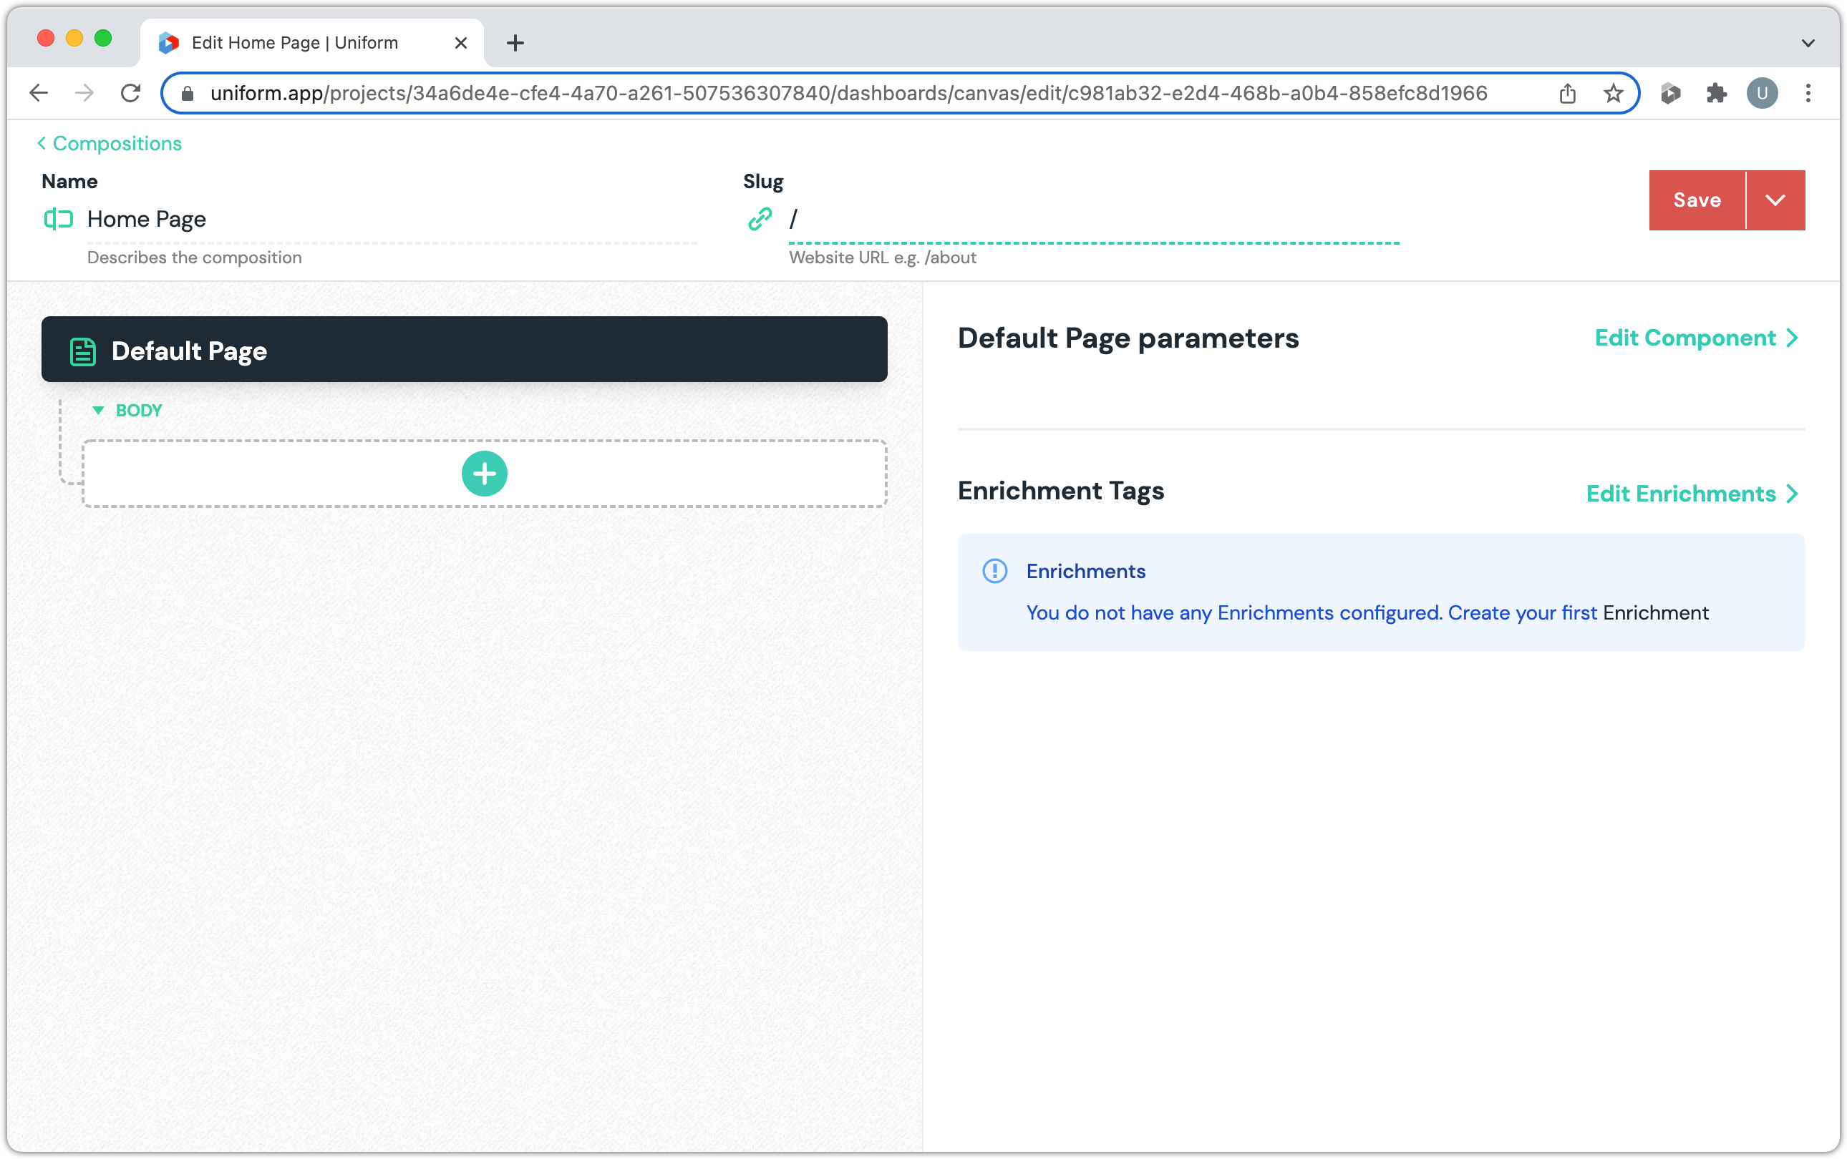Select the Edit Home Page browser tab

(295, 43)
